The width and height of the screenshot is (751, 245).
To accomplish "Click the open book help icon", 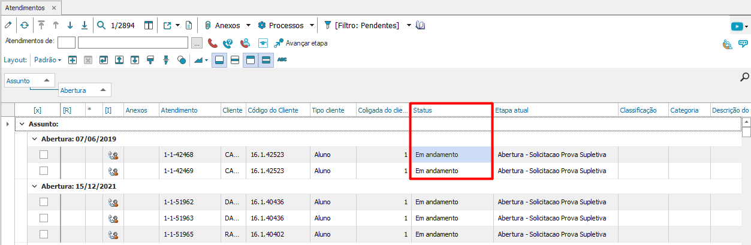I will tap(420, 25).
